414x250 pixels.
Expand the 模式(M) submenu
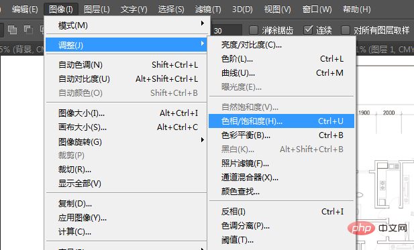click(126, 25)
